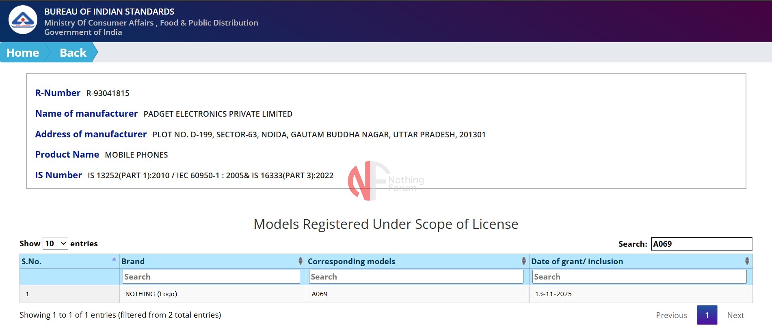Click the Previous pagination link
772x333 pixels.
tap(671, 315)
